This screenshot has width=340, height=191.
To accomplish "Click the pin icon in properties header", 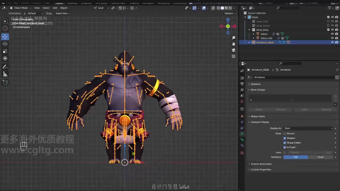I will click(x=337, y=70).
